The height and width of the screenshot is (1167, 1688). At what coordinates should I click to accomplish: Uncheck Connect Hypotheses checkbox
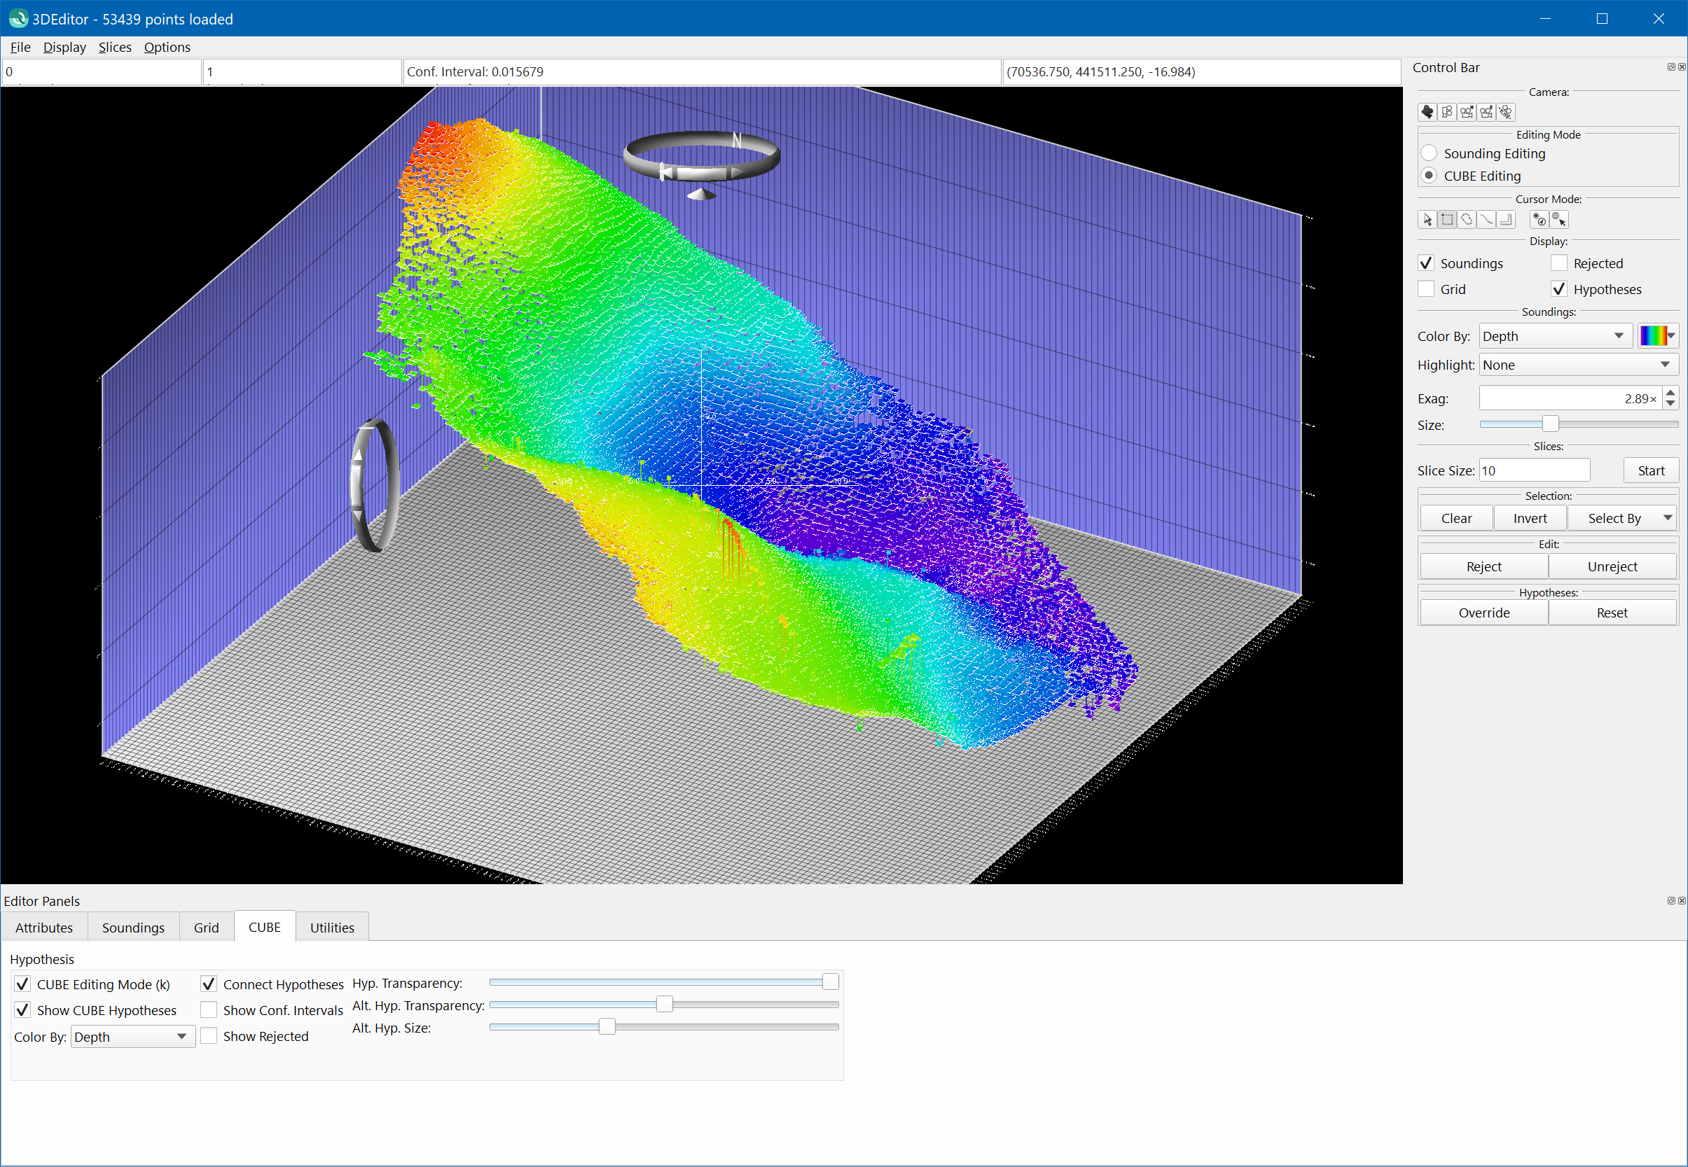pos(209,984)
